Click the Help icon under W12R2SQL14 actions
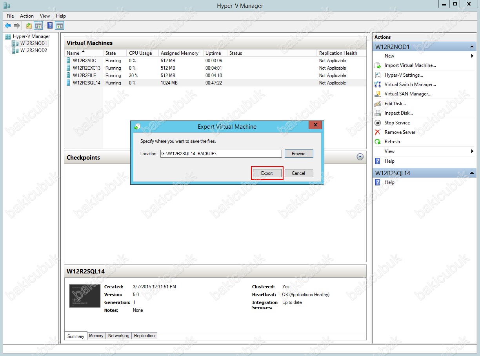 [378, 182]
